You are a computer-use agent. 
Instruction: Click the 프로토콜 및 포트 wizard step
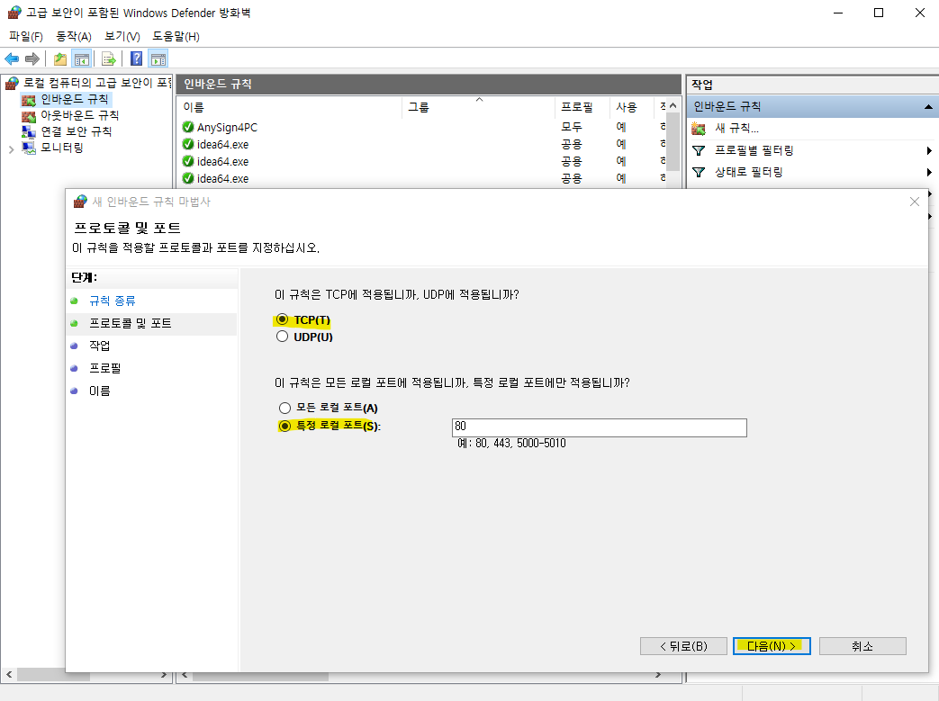pos(130,323)
